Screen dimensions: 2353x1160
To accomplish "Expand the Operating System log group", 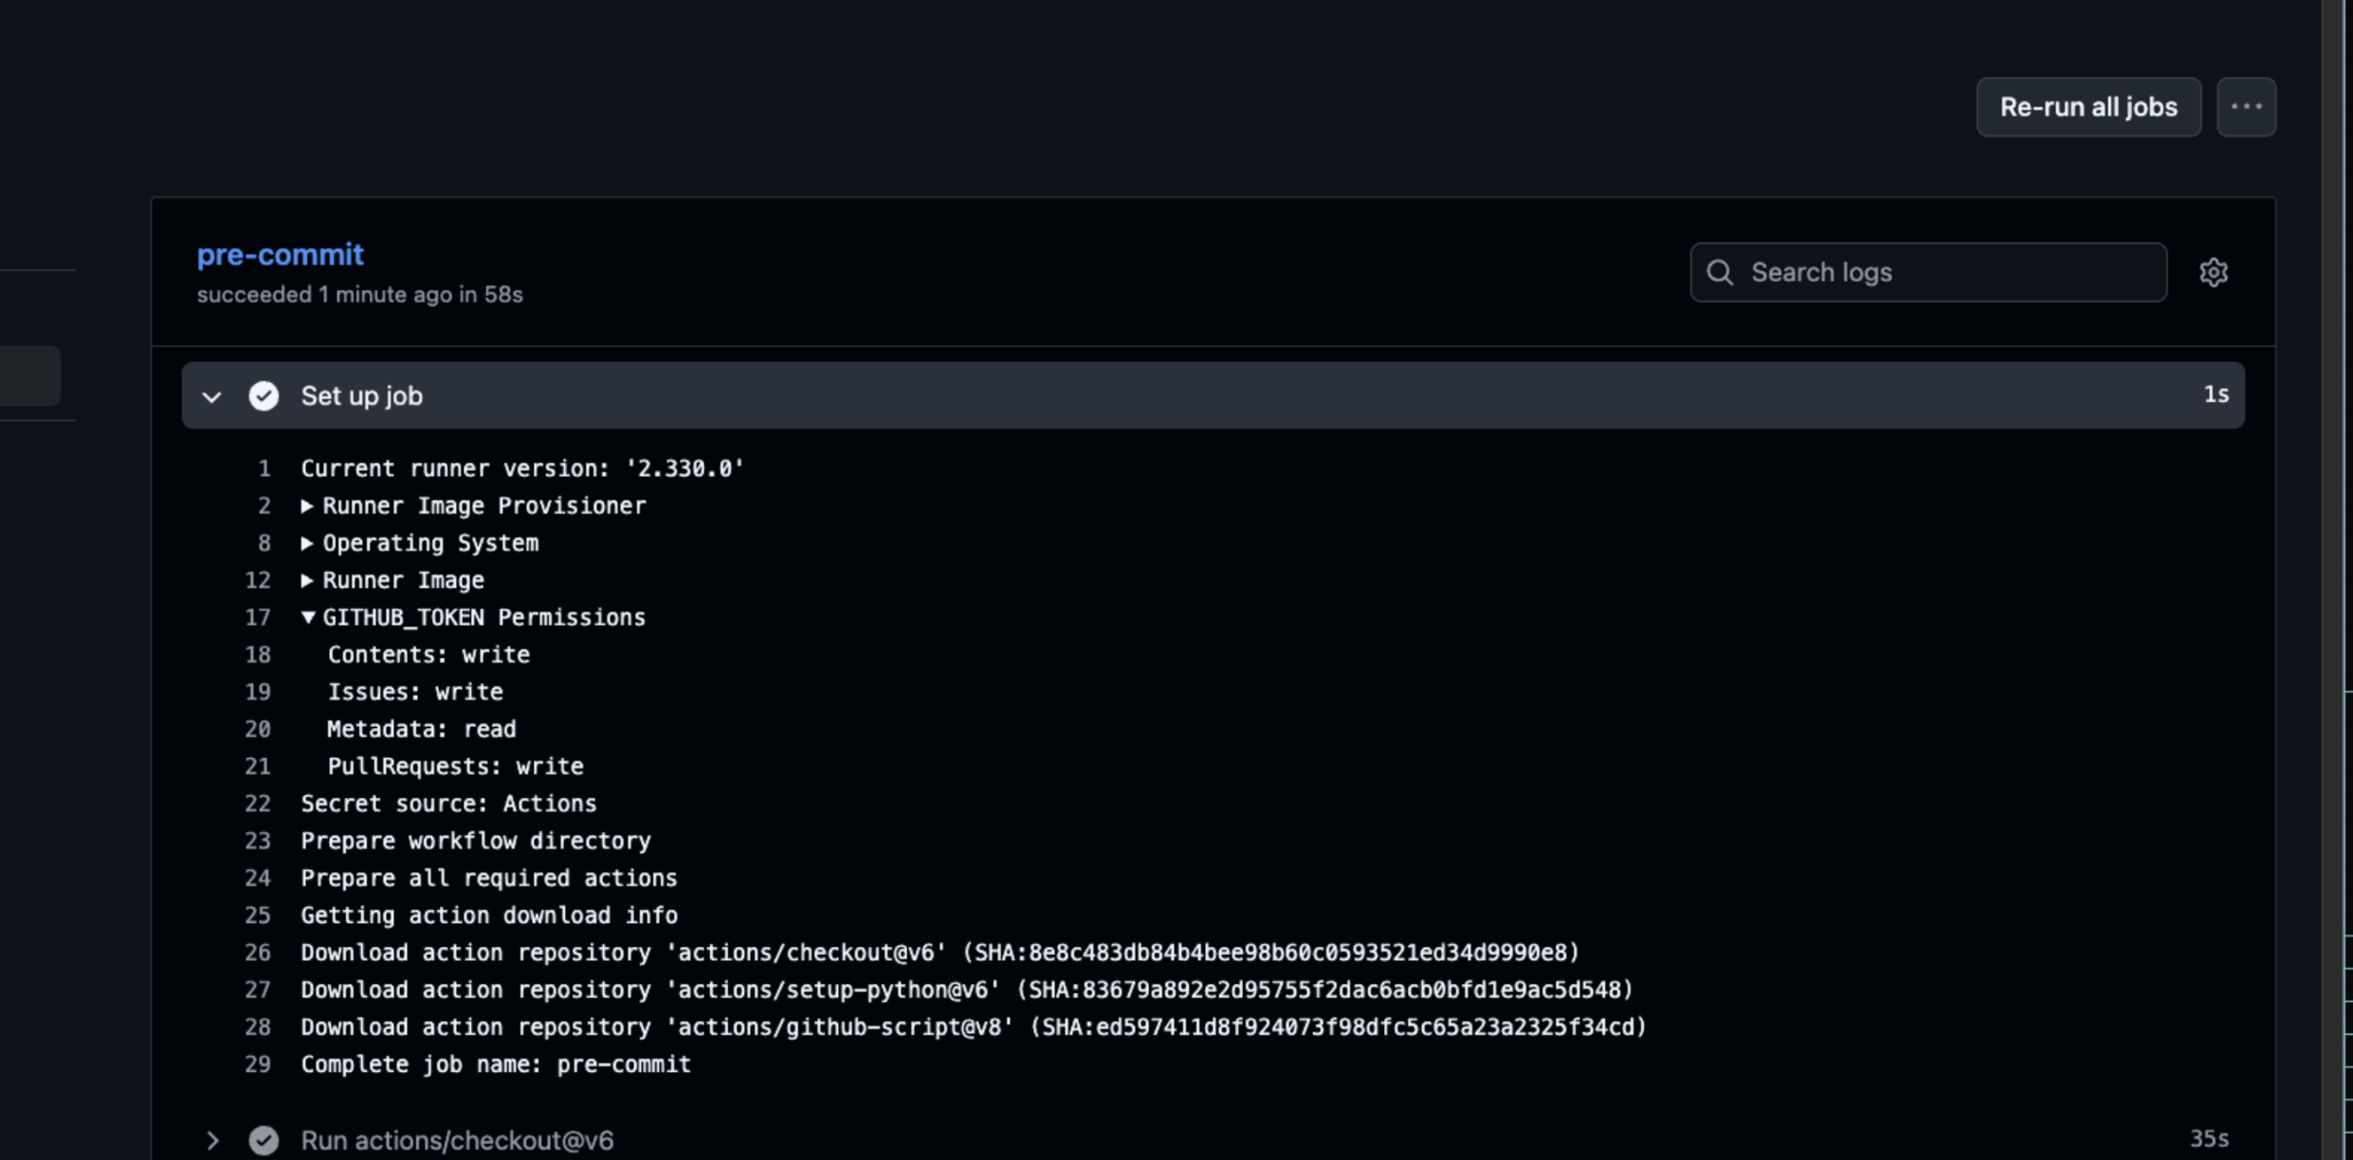I will [x=307, y=543].
